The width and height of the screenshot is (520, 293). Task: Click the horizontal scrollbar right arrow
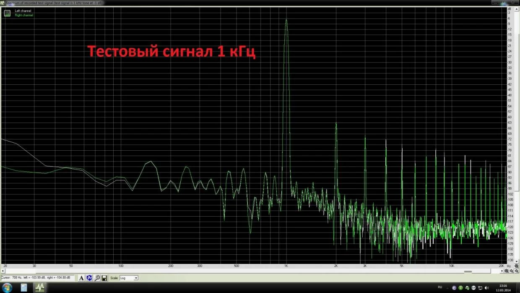(502, 271)
